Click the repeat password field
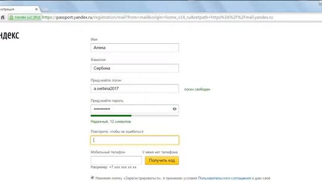 tap(135, 140)
